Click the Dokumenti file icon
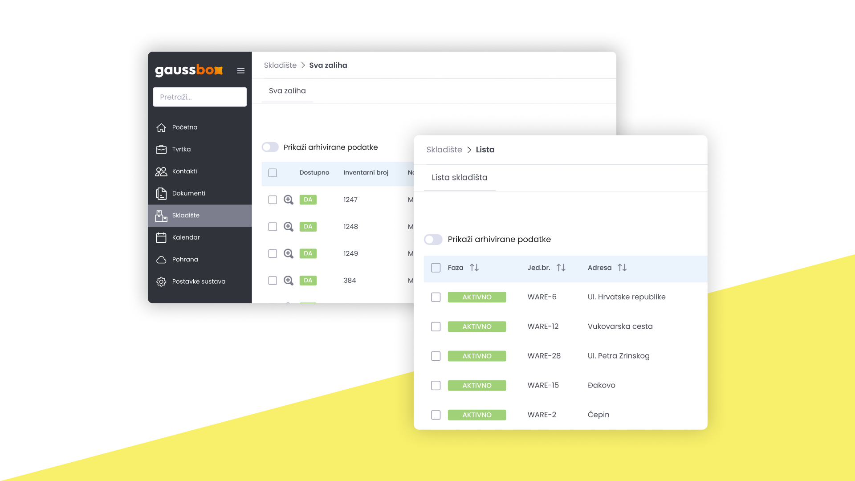The height and width of the screenshot is (481, 855). (x=161, y=193)
